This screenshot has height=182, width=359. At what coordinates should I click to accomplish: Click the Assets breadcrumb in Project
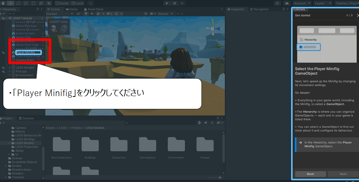click(50, 128)
